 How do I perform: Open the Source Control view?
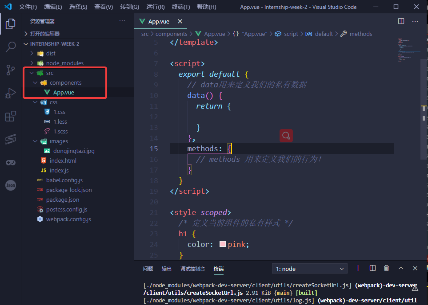(x=10, y=70)
